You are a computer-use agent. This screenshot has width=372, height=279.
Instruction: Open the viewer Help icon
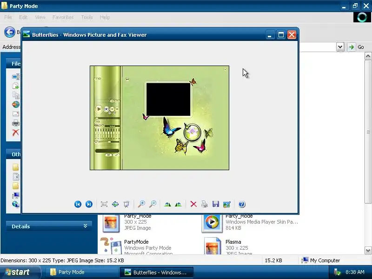pos(242,204)
